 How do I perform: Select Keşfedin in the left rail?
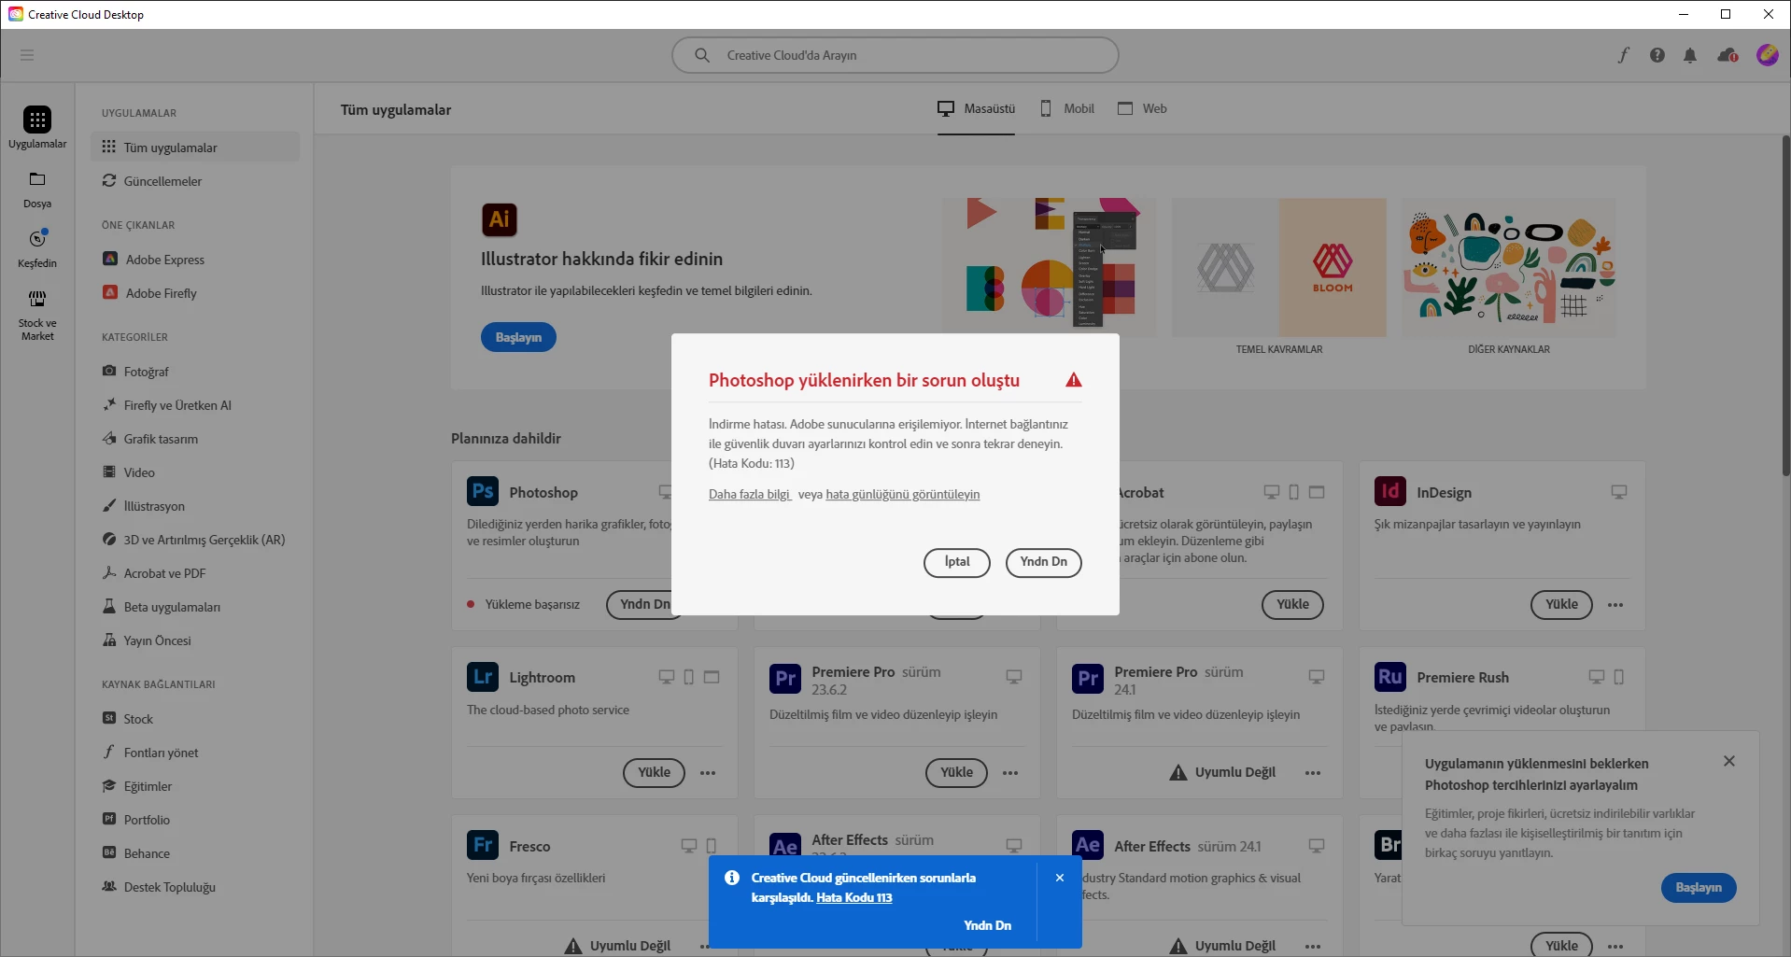click(x=37, y=249)
